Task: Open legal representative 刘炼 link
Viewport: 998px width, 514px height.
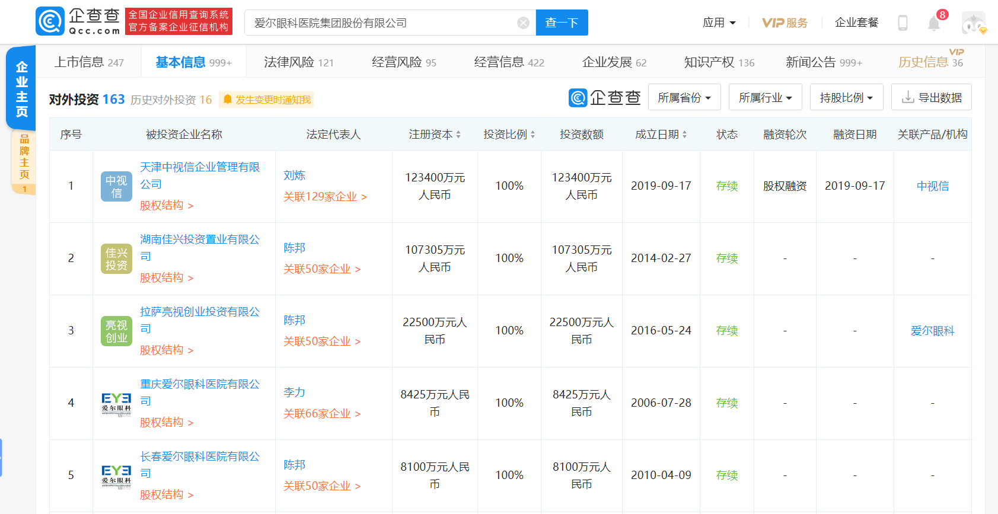Action: pos(294,175)
